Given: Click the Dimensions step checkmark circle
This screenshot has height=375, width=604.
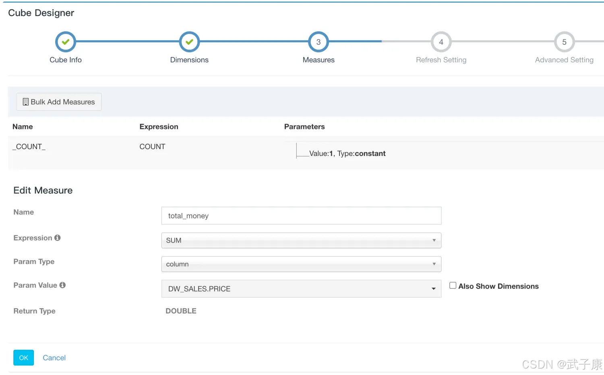Looking at the screenshot, I should [x=189, y=42].
